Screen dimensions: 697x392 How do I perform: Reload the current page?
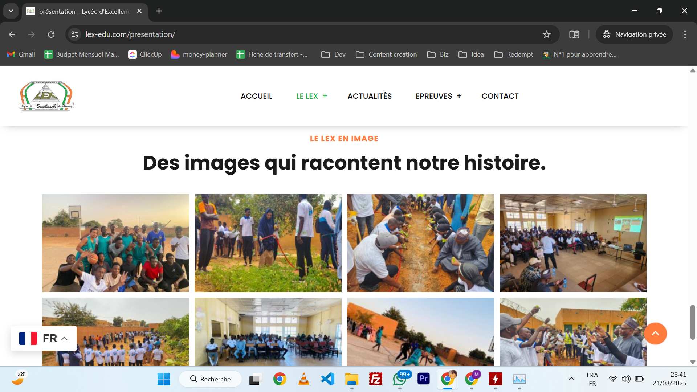tap(51, 34)
